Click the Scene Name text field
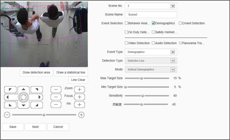 coord(151,15)
